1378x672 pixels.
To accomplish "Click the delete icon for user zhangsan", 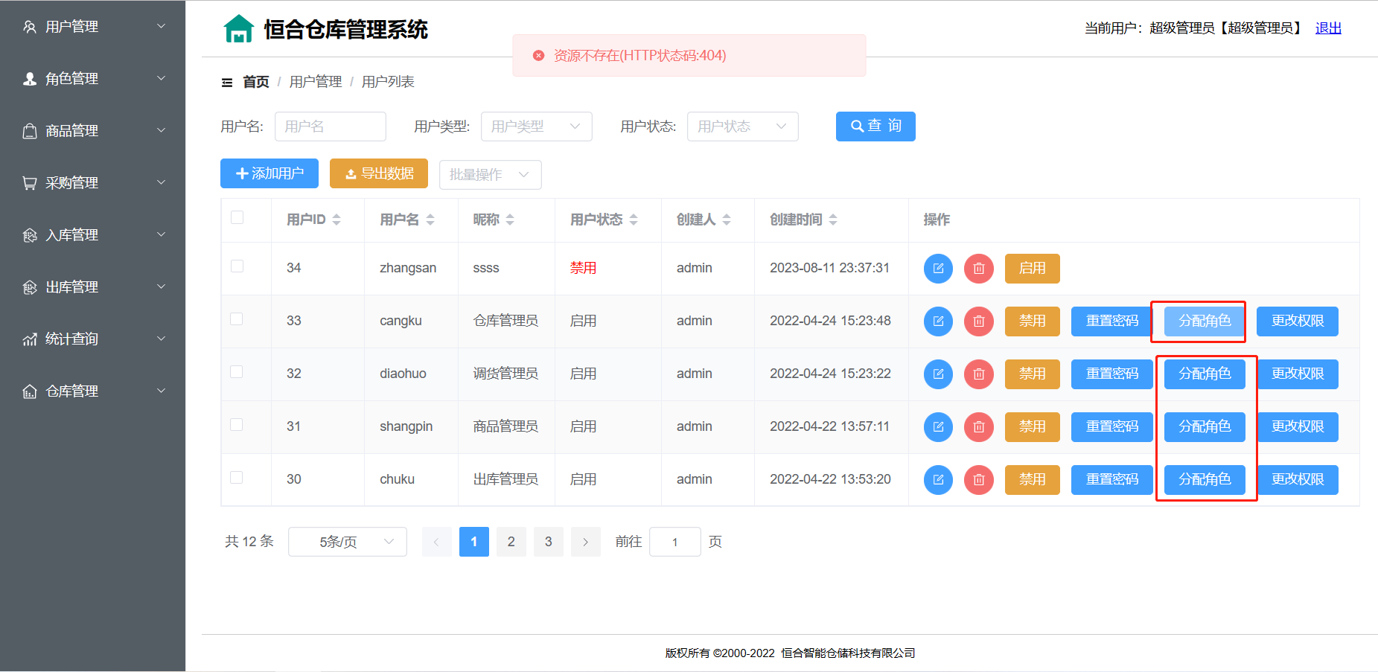I will pos(979,269).
